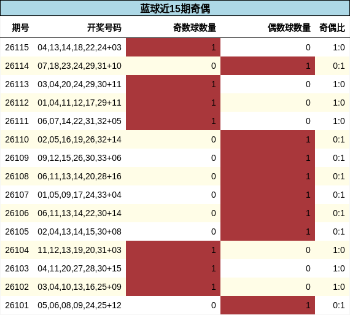Click red even-count cell in row 26114
The height and width of the screenshot is (315, 350).
tap(268, 66)
